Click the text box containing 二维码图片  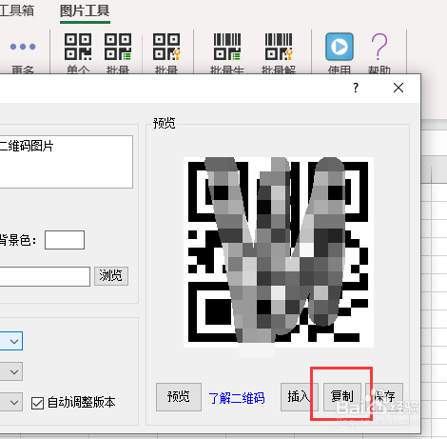pos(67,162)
